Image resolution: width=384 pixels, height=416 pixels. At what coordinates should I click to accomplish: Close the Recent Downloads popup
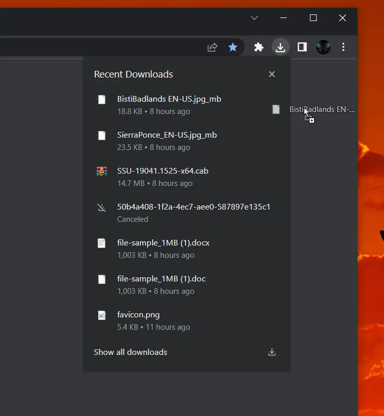272,74
